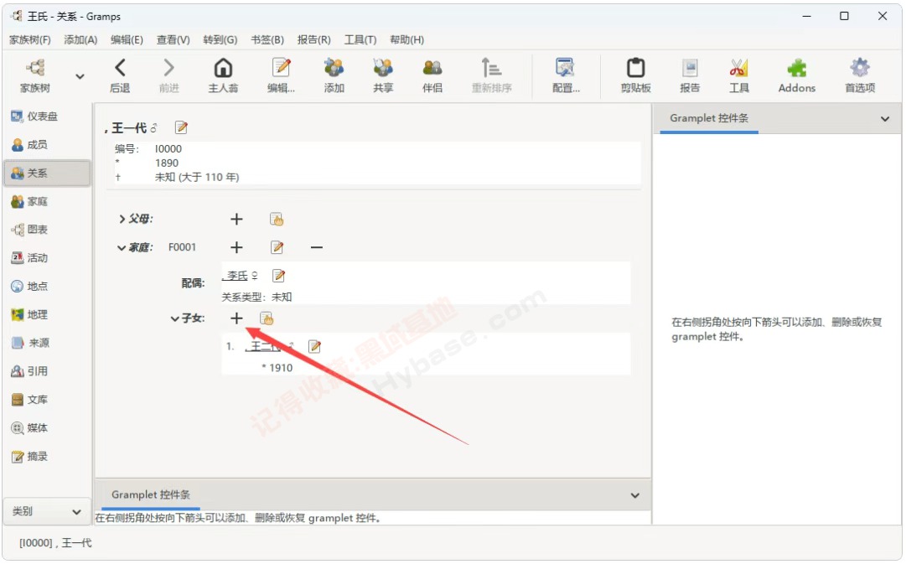This screenshot has height=564, width=906.
Task: Click the 重新排序 toolbar icon
Action: (x=491, y=75)
